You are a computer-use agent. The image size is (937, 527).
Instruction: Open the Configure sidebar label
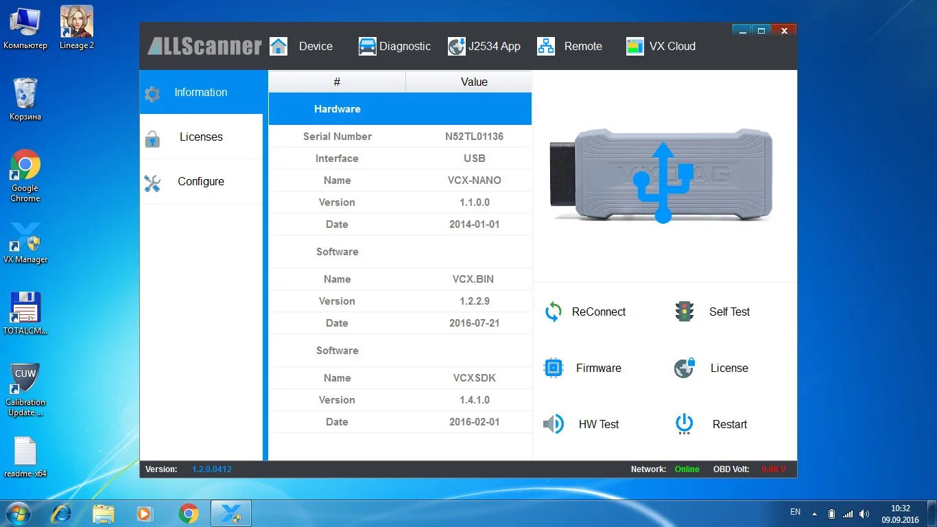tap(201, 181)
